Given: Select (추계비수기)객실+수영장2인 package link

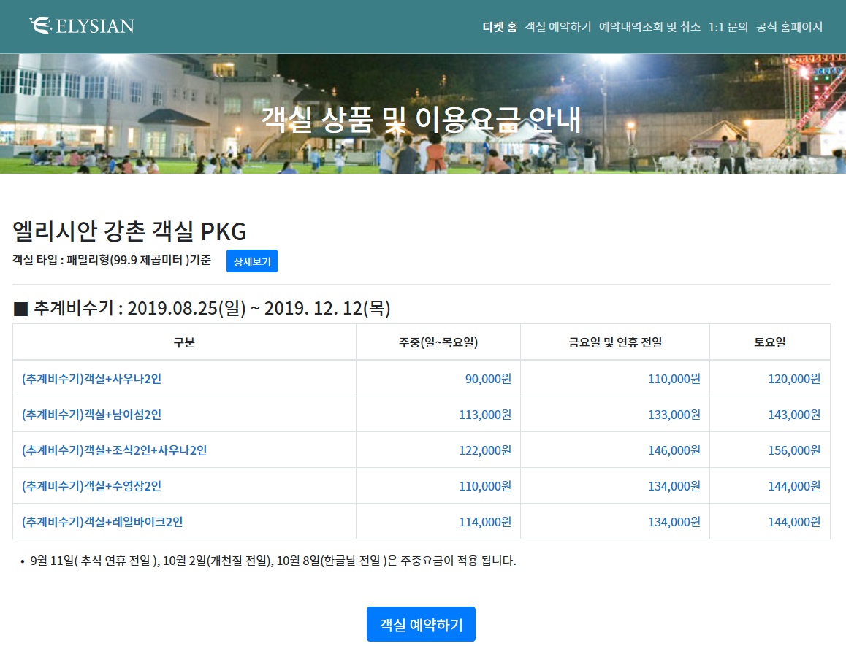Looking at the screenshot, I should (x=92, y=486).
